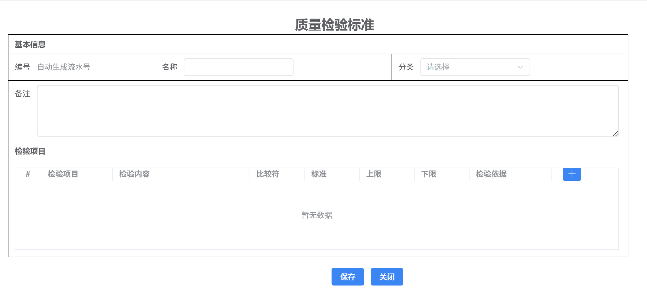Select the 检验依据 column header
This screenshot has width=647, height=295.
[x=491, y=174]
